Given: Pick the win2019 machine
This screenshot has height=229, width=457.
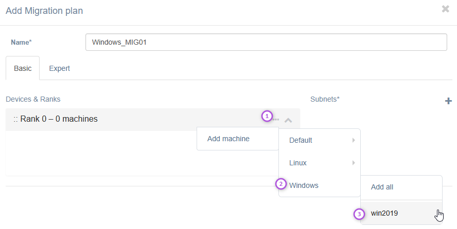Looking at the screenshot, I should point(384,213).
